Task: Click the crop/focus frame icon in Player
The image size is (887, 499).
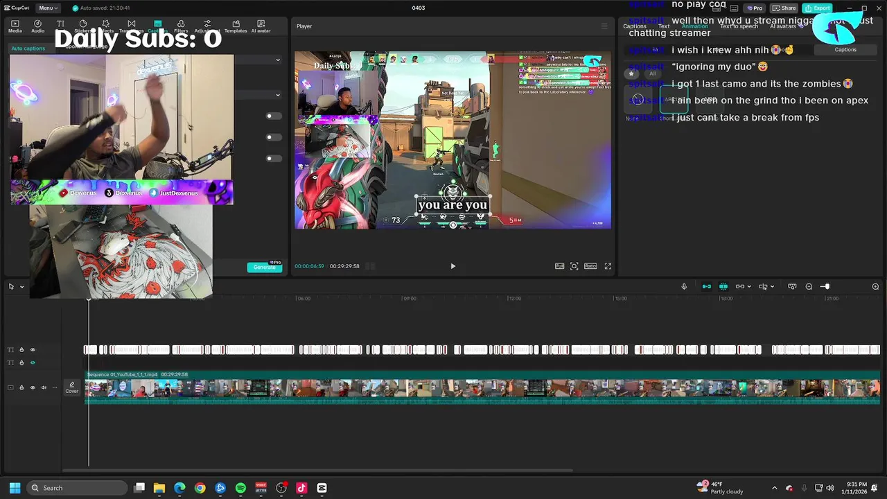Action: coord(574,266)
